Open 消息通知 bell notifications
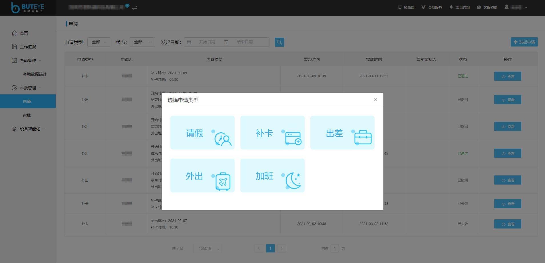 459,7
